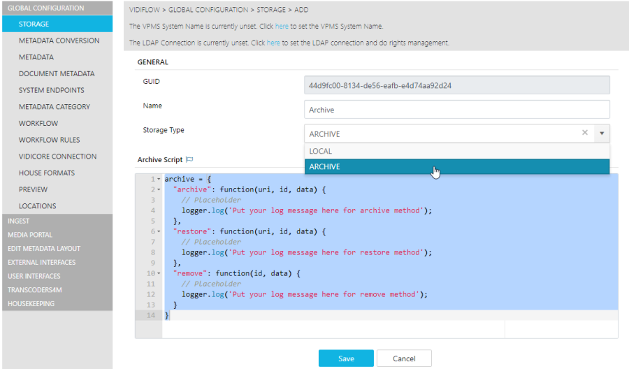Open the Housekeeping section

[31, 304]
